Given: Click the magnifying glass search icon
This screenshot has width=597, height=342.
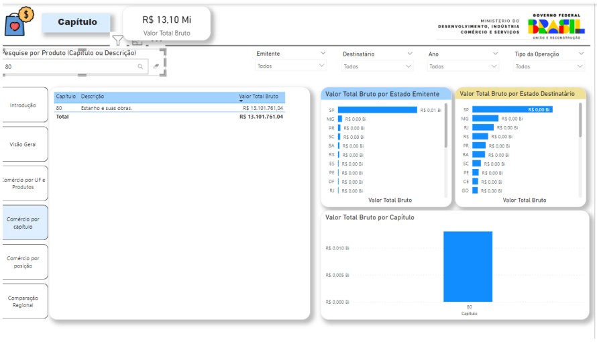Looking at the screenshot, I should click(140, 66).
